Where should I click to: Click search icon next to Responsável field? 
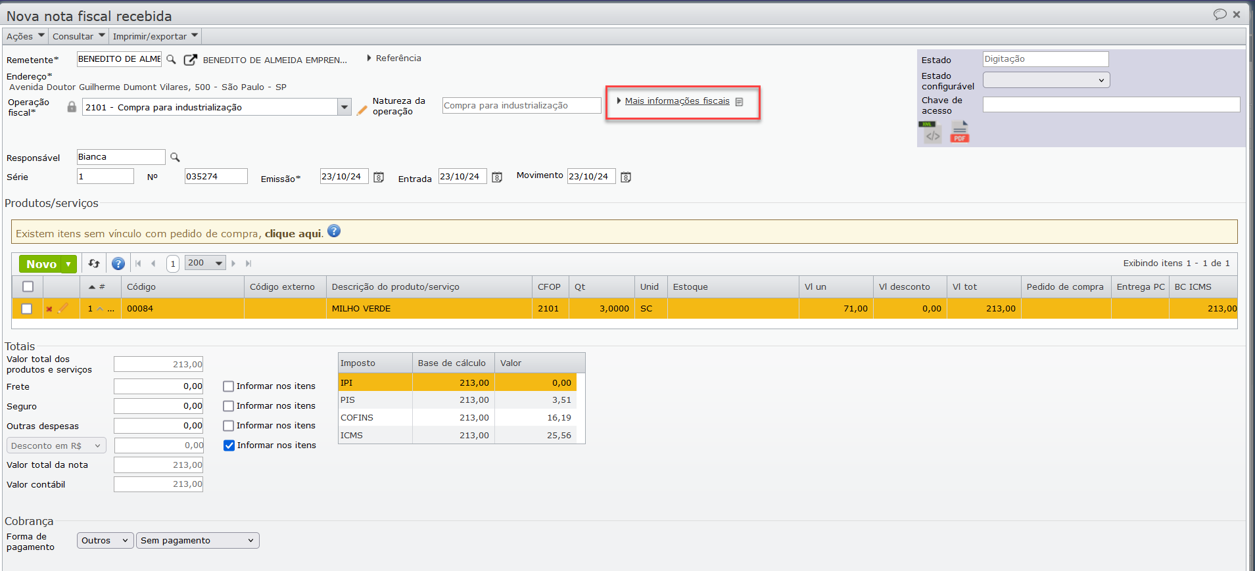pyautogui.click(x=175, y=157)
